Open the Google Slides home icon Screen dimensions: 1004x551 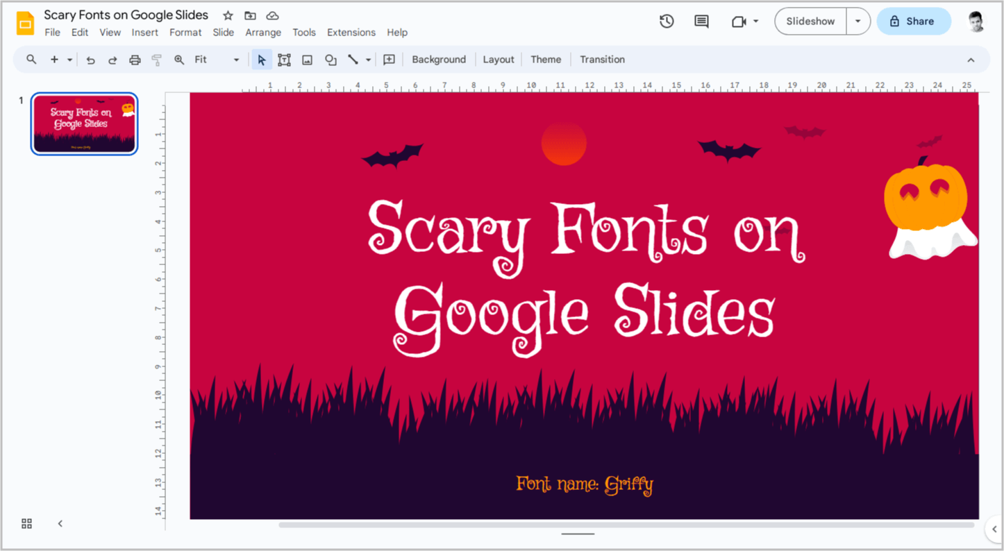pos(25,23)
